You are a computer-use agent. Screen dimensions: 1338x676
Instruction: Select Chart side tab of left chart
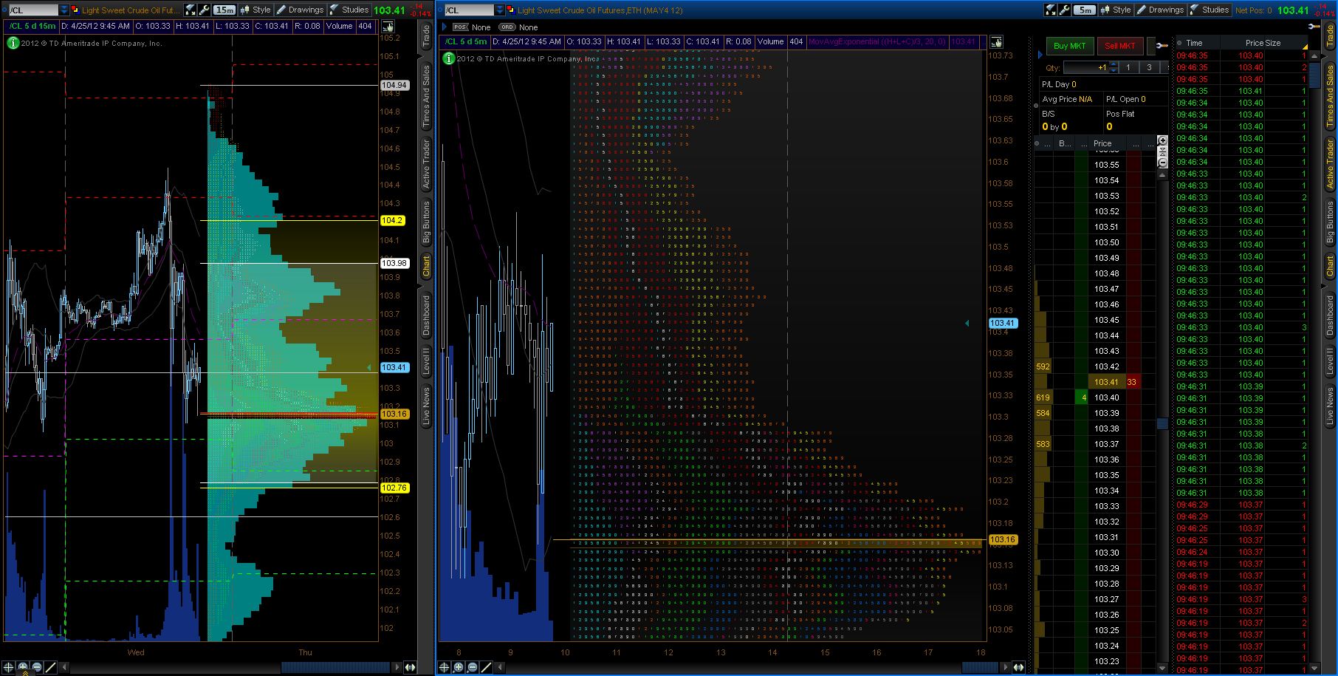tap(426, 266)
